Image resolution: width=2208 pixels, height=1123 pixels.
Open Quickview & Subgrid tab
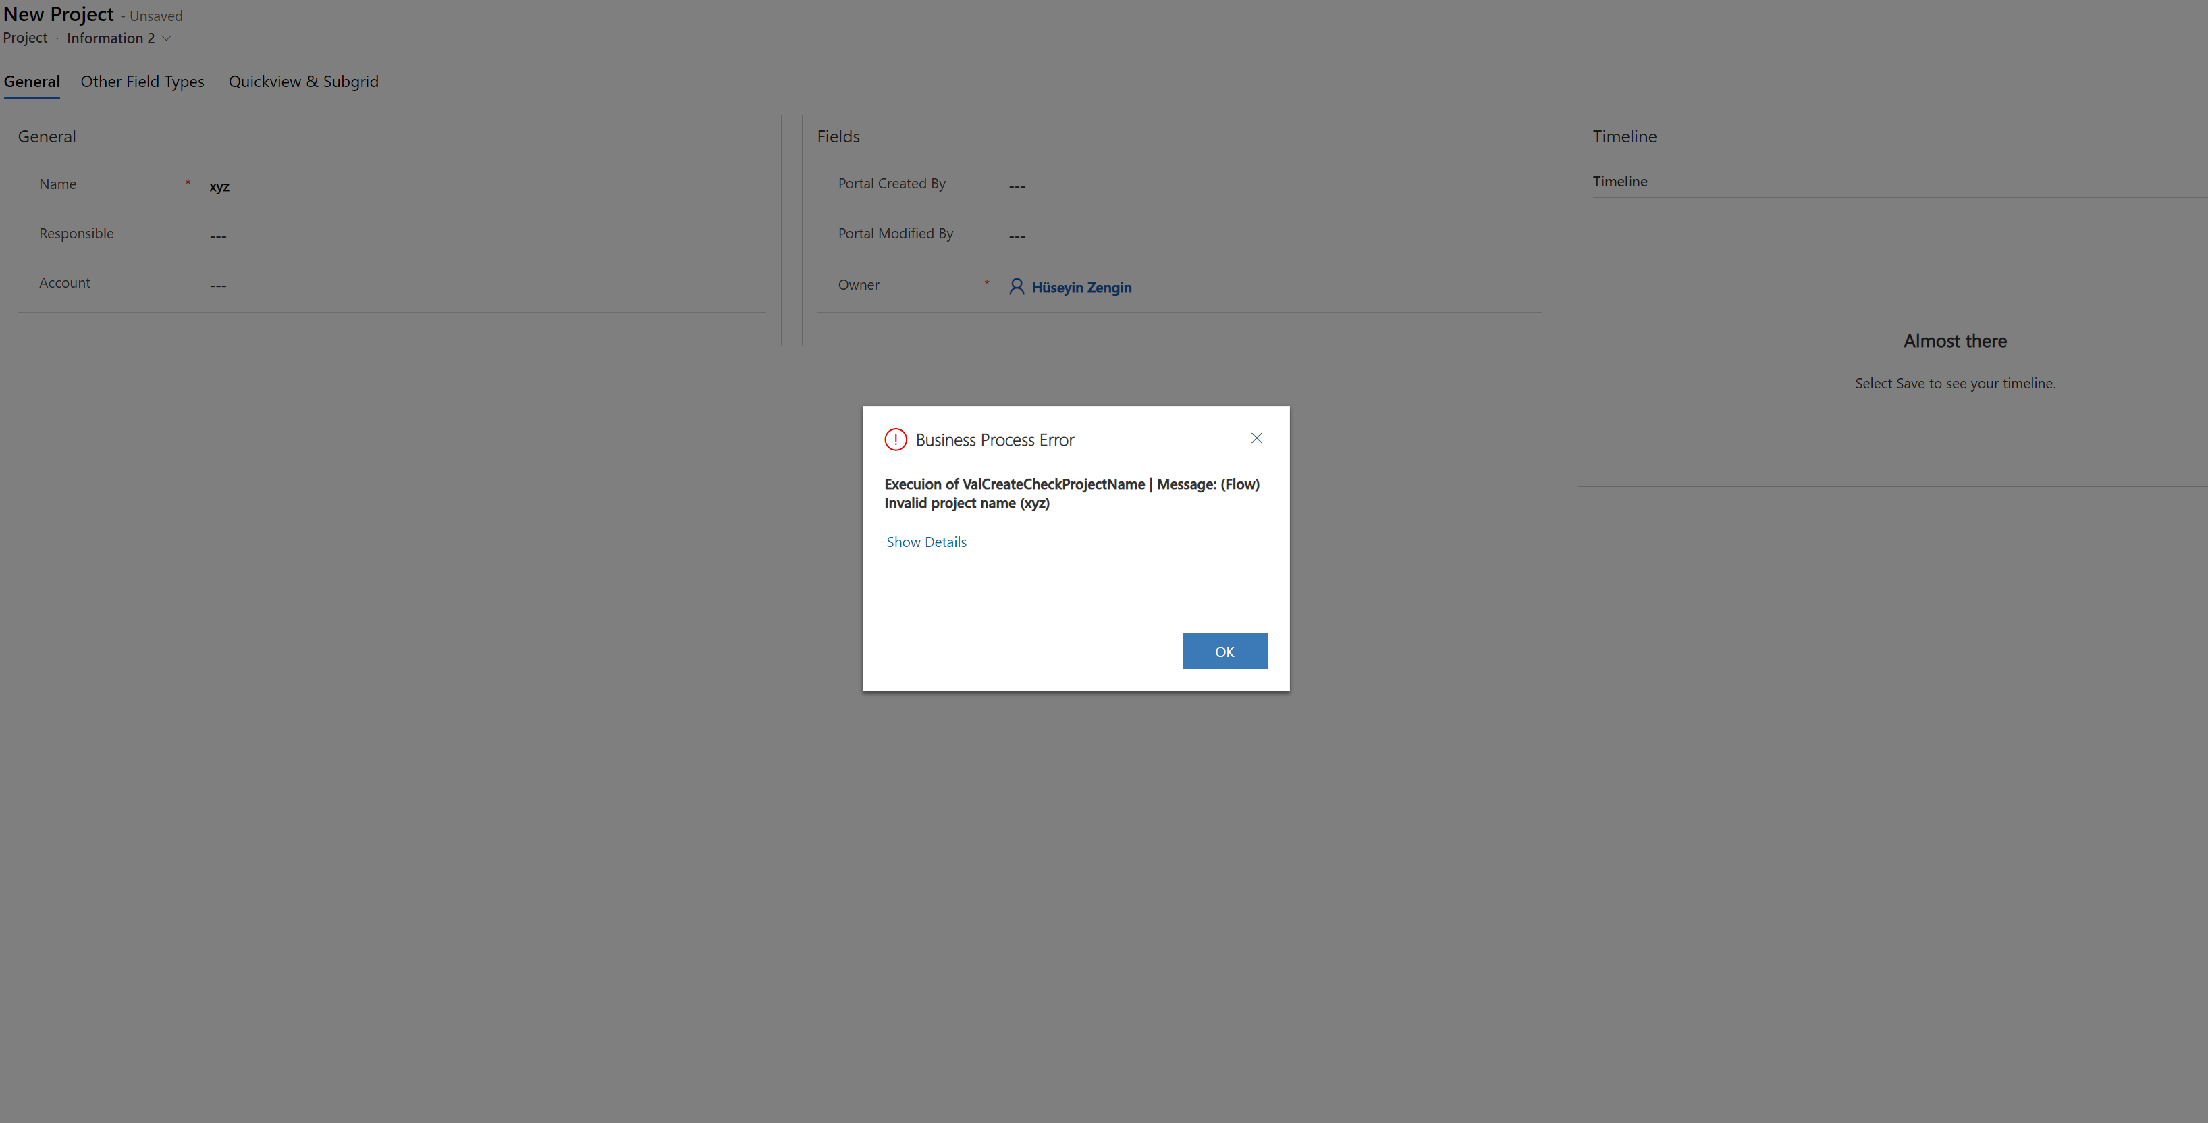coord(302,82)
